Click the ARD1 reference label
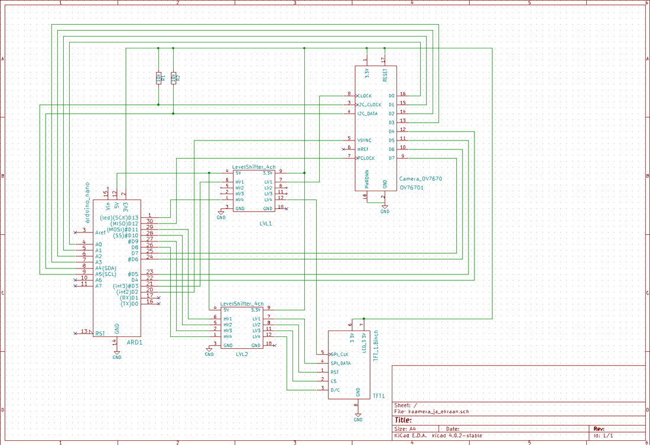Screen dimensions: 650x445 pos(134,343)
